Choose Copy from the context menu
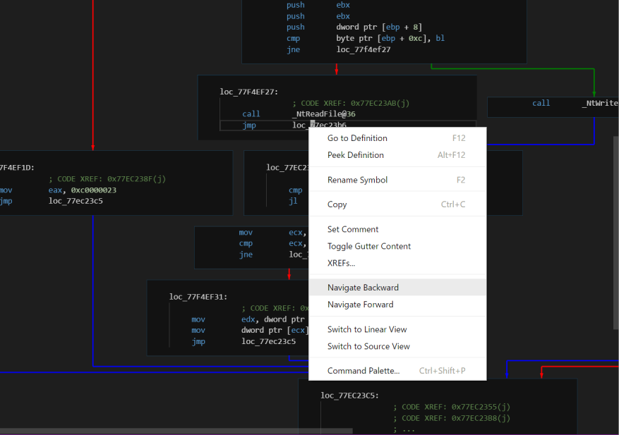 coord(397,204)
